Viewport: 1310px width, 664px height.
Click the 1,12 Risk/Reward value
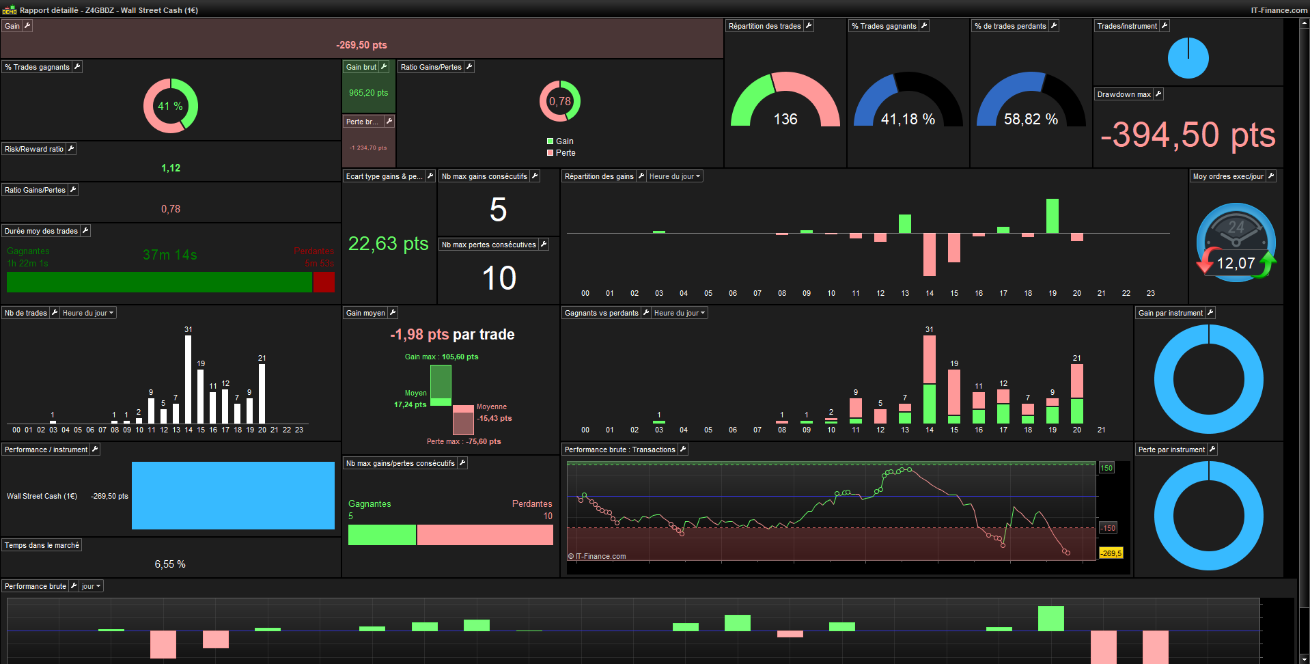click(x=171, y=168)
